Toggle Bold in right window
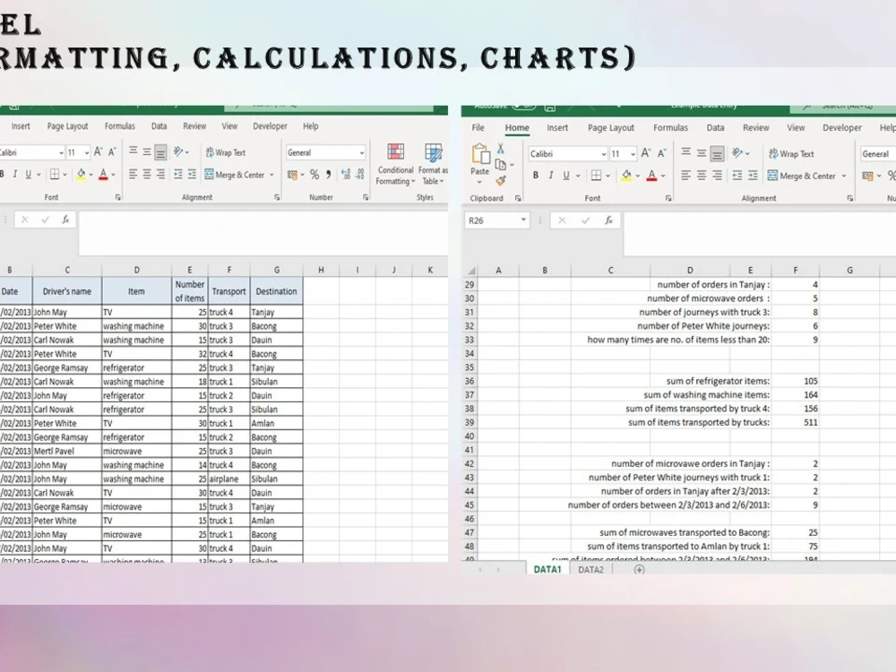Image resolution: width=896 pixels, height=672 pixels. pyautogui.click(x=536, y=176)
